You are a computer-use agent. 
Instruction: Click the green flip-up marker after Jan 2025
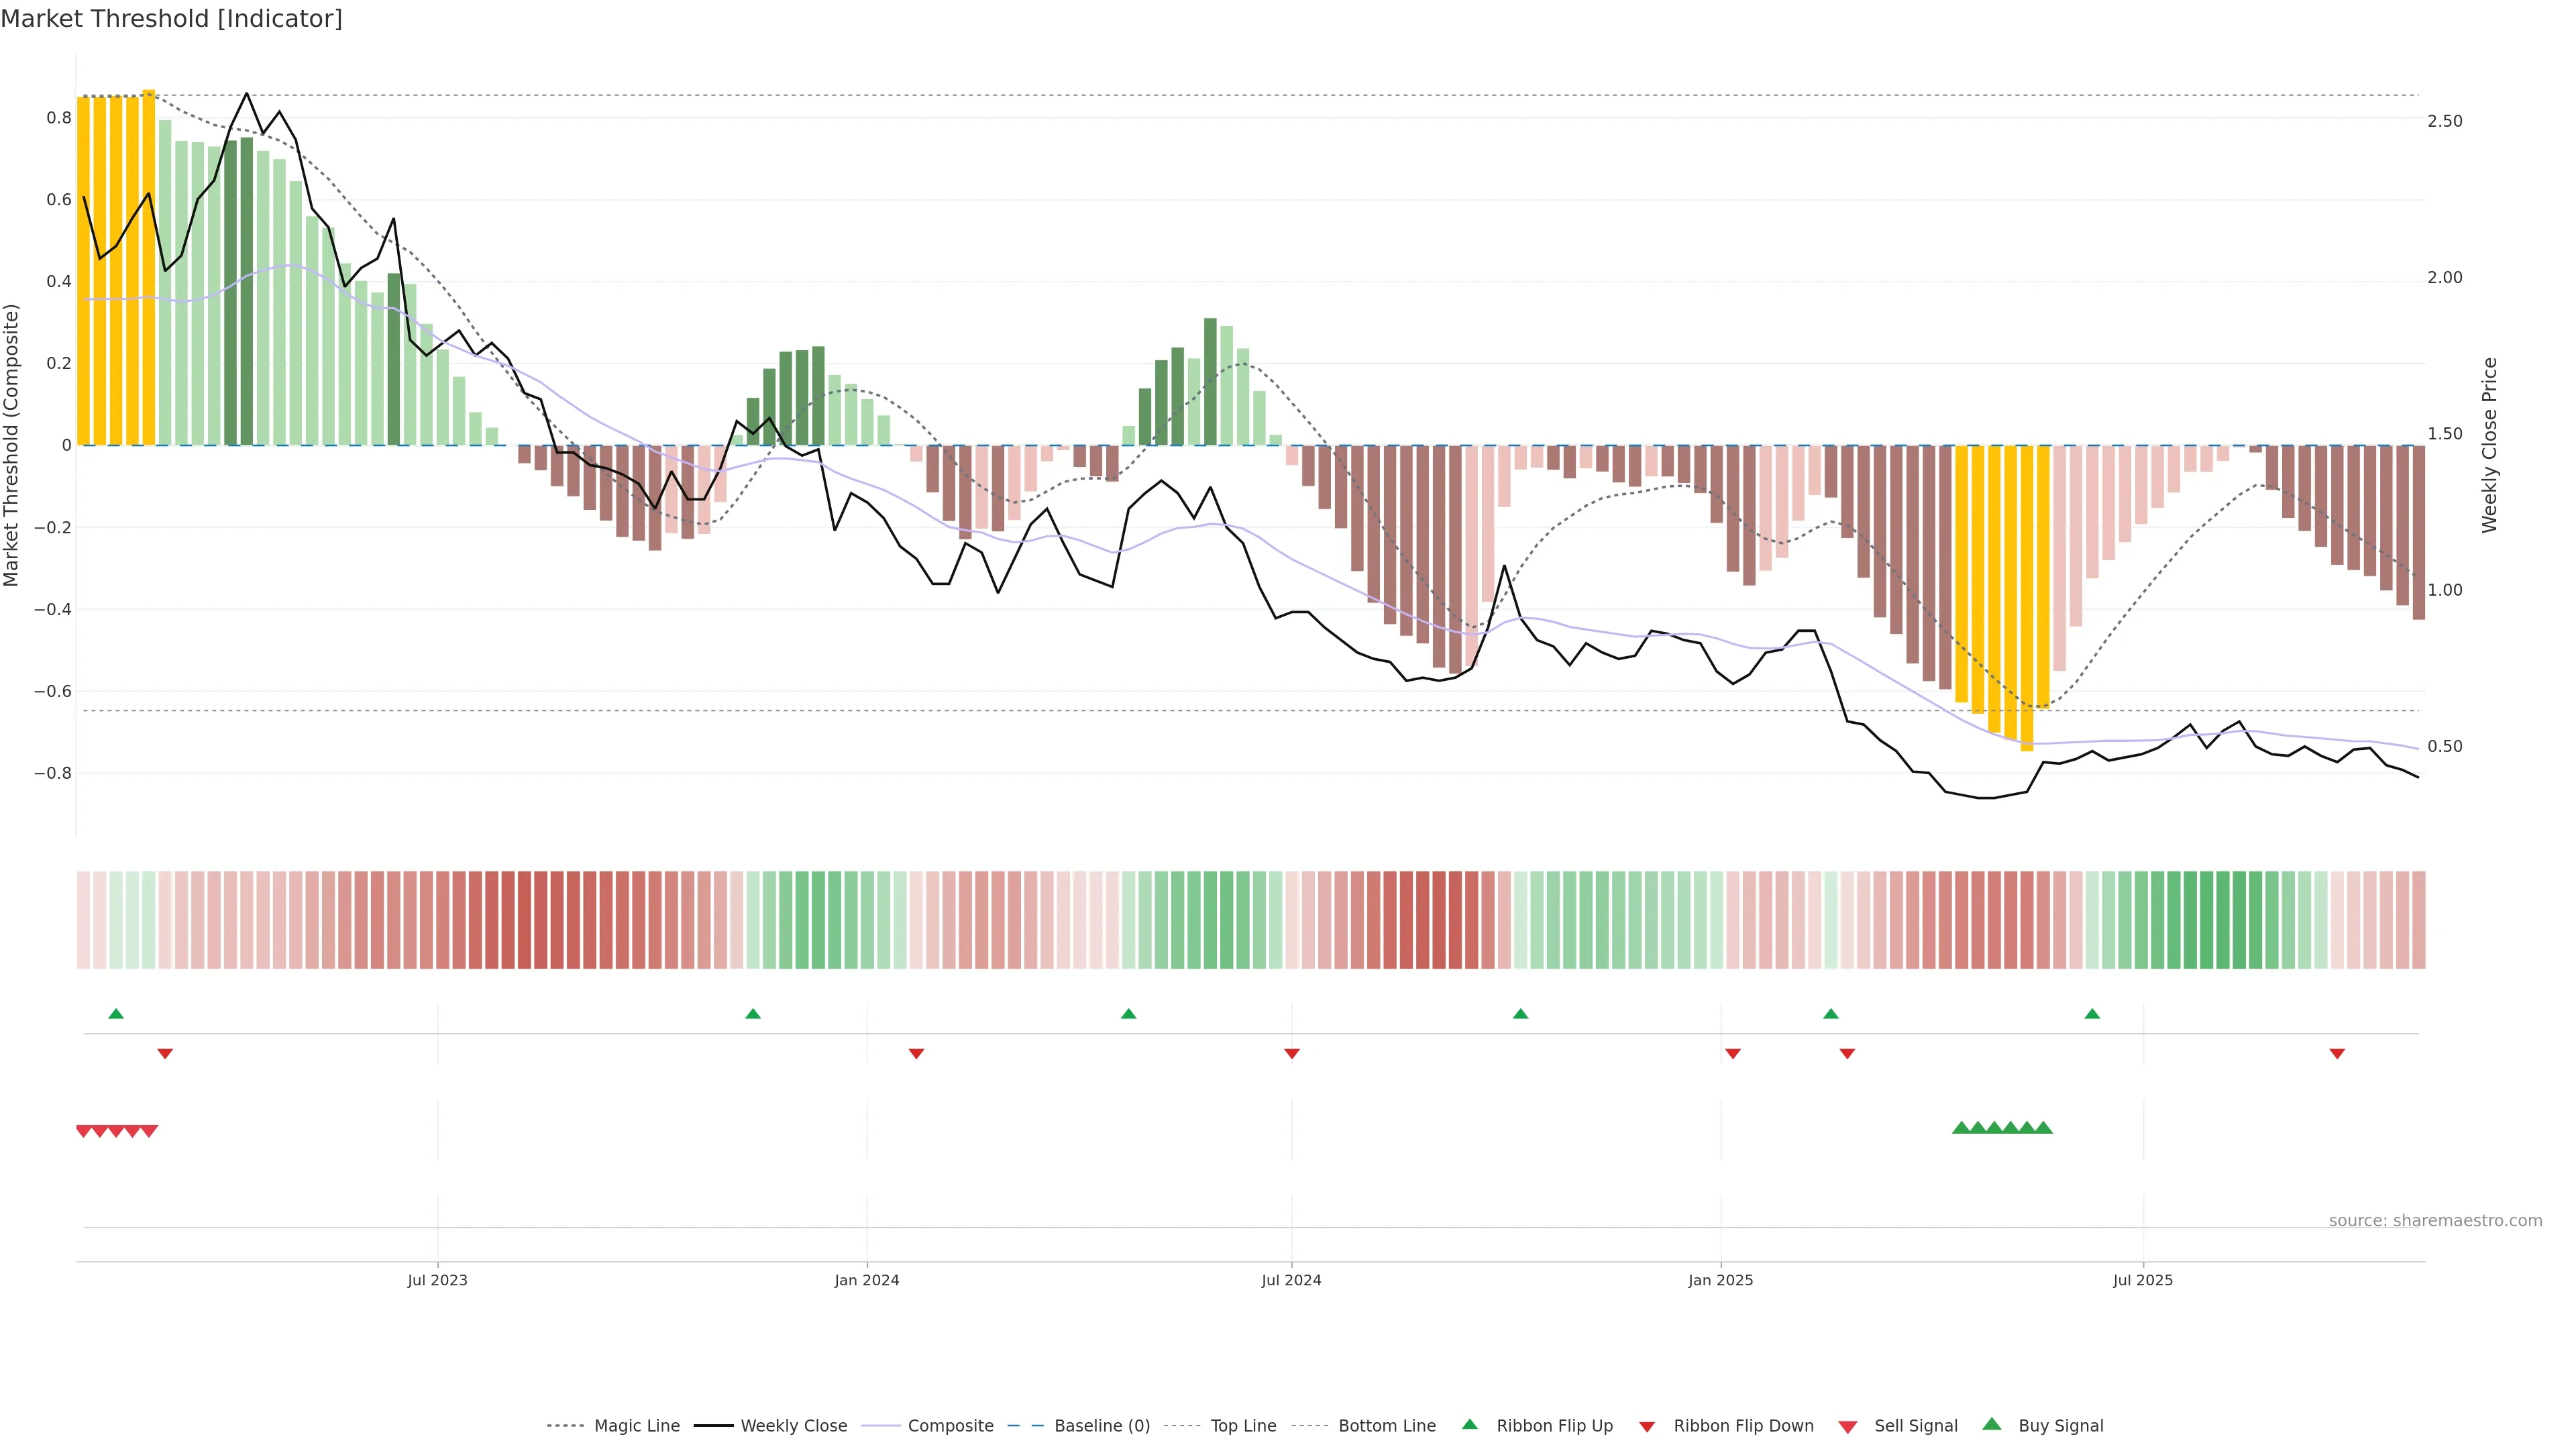tap(1831, 1014)
